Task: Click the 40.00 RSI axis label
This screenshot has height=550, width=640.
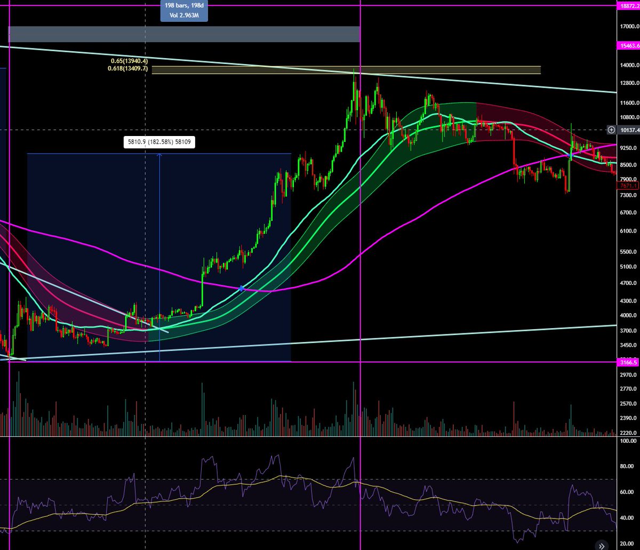Action: pos(628,517)
